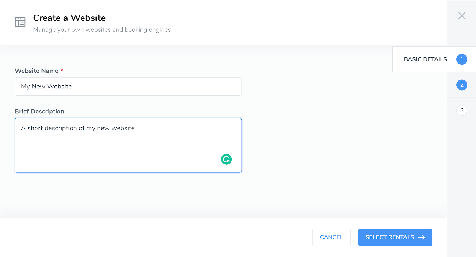This screenshot has height=257, width=476.
Task: Click the website layout icon in header
Action: click(20, 22)
